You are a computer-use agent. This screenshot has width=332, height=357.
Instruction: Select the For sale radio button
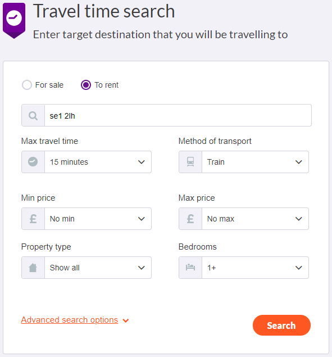(27, 85)
